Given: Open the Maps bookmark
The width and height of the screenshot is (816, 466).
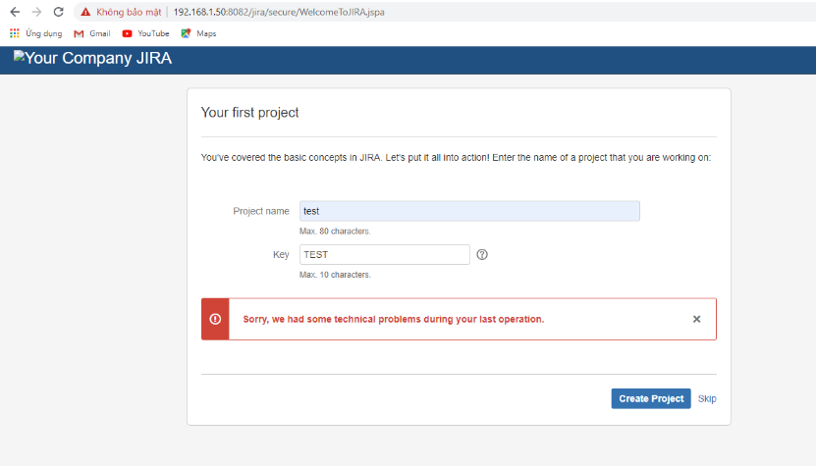Looking at the screenshot, I should (x=198, y=33).
